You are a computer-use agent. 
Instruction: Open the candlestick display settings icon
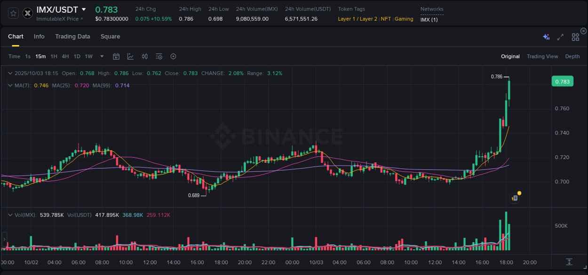145,56
